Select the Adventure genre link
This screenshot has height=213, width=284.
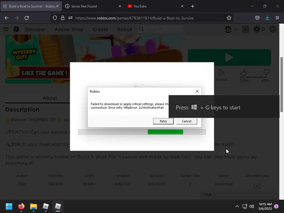coord(224,184)
